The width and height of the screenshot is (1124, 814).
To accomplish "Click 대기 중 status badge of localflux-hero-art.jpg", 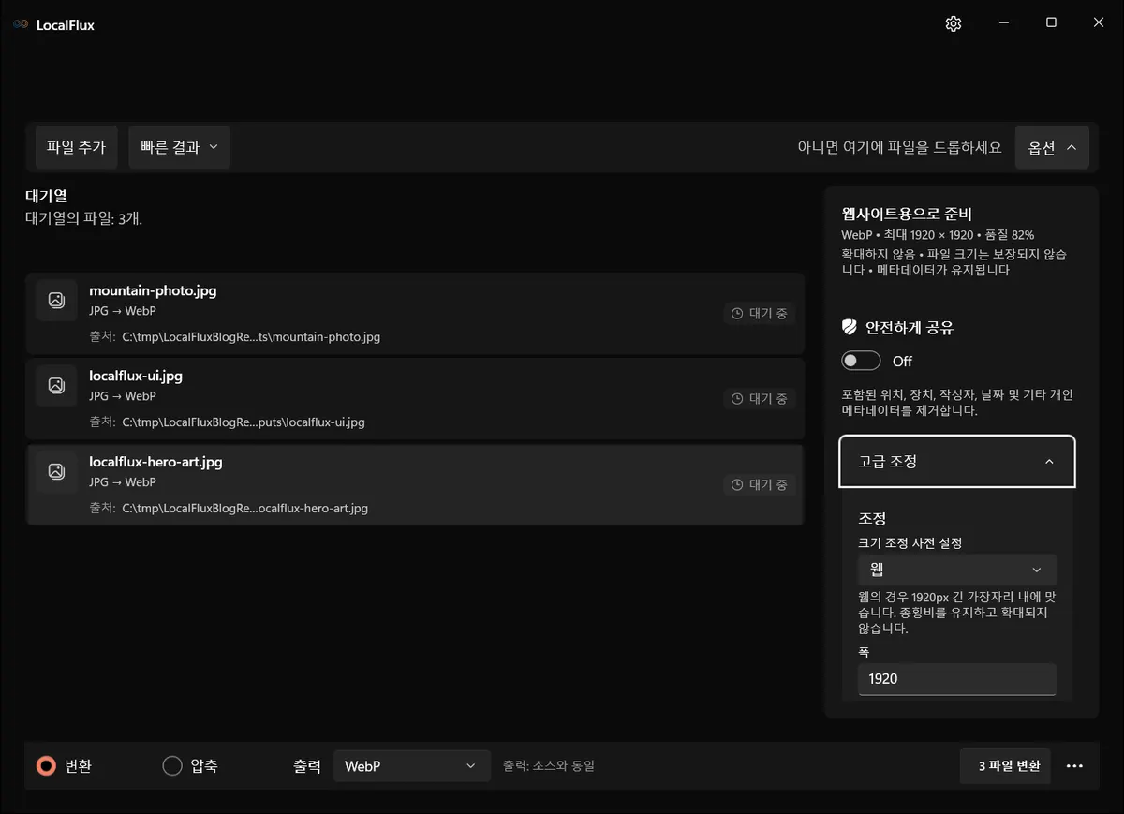I will (760, 485).
